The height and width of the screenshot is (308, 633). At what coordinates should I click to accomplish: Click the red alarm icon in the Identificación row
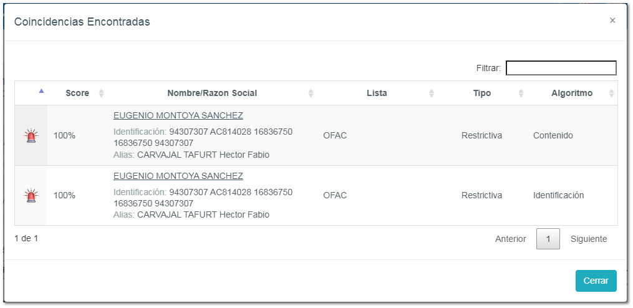click(31, 196)
